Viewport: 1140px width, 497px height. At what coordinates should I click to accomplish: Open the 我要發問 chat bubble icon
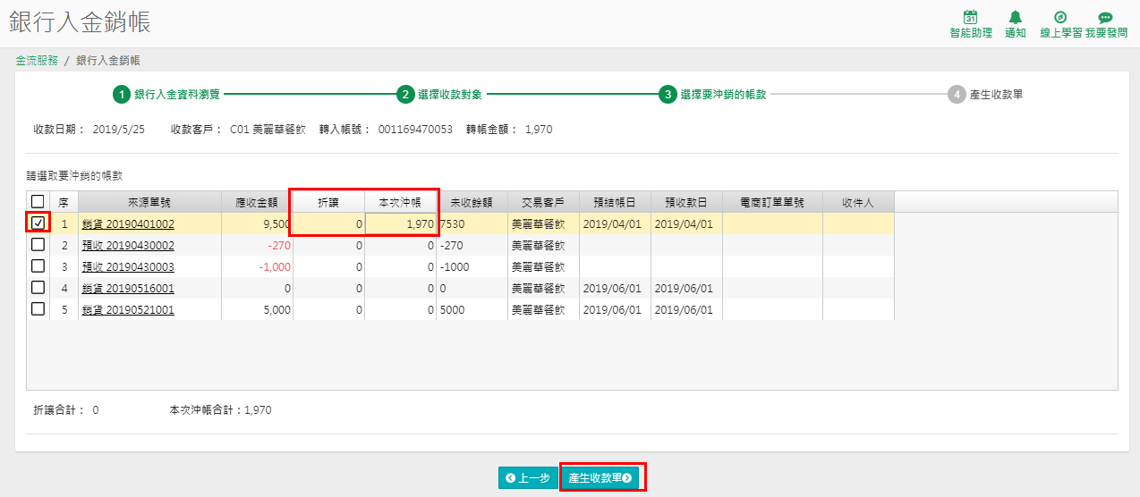1105,17
